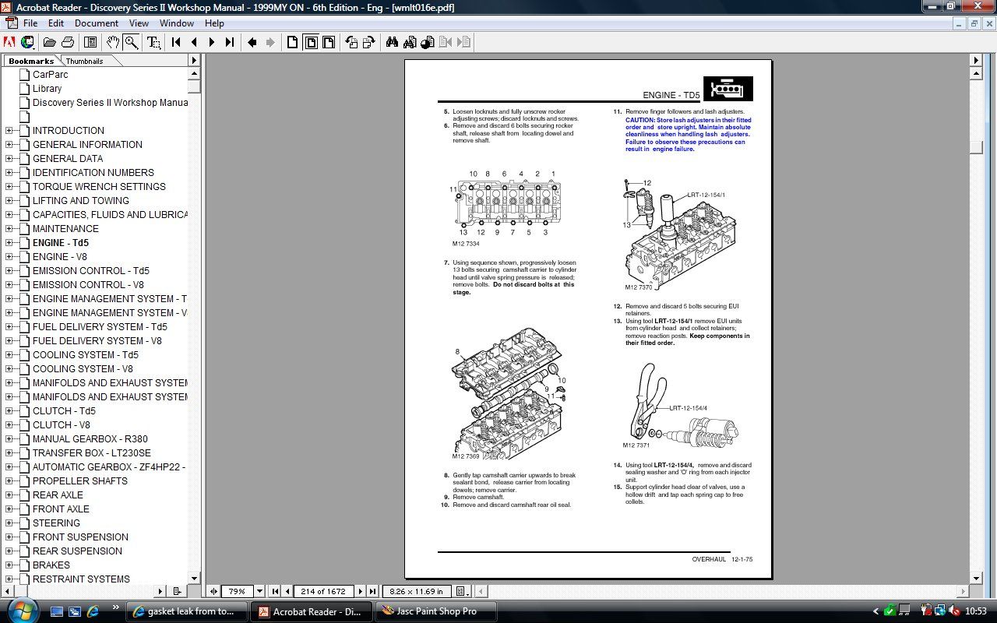Select the Bookmarks tab

tap(31, 61)
